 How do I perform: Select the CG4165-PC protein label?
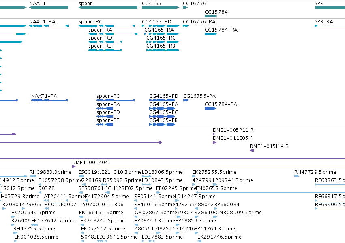pyautogui.click(x=163, y=112)
